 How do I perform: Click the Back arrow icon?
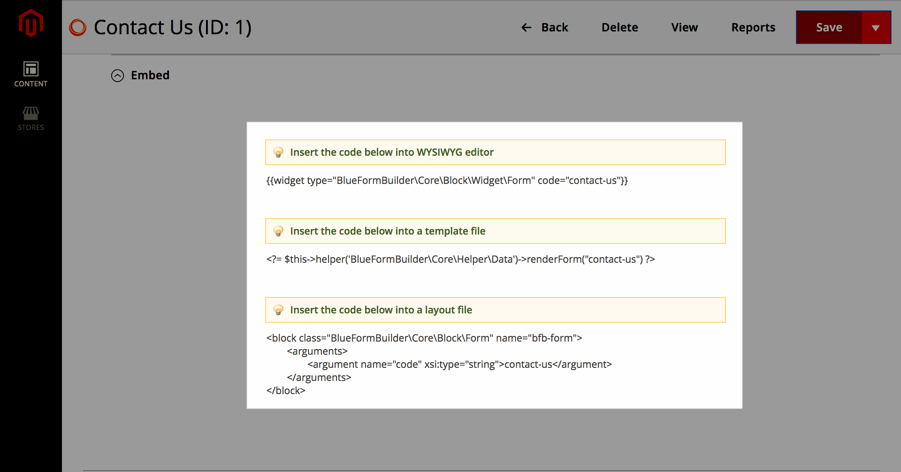(527, 28)
